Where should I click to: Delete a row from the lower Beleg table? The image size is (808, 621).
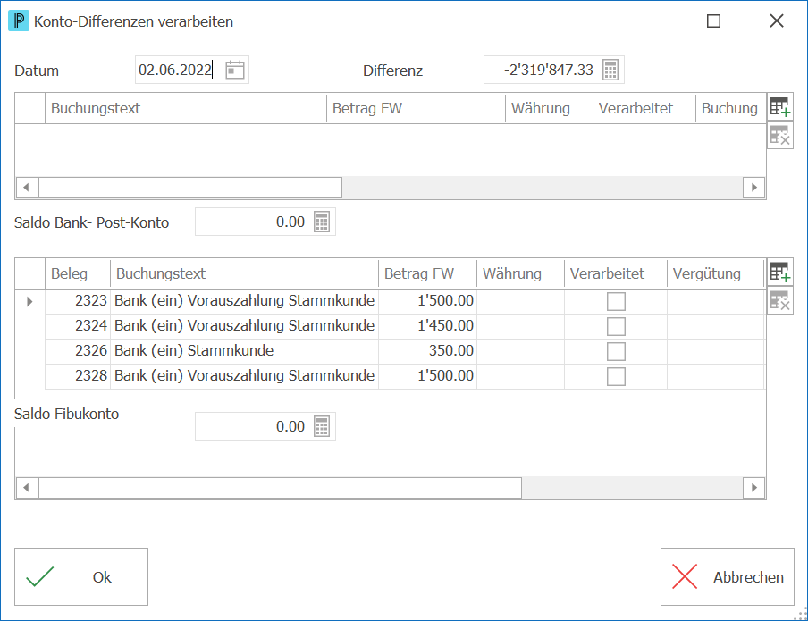pos(779,300)
